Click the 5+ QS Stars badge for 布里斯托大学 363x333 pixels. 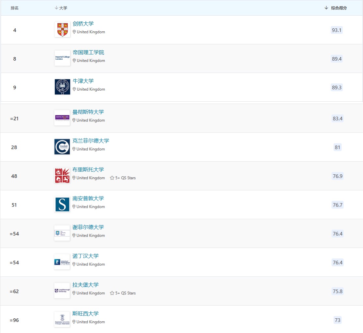click(123, 178)
